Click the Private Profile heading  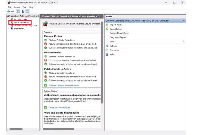click(x=53, y=53)
